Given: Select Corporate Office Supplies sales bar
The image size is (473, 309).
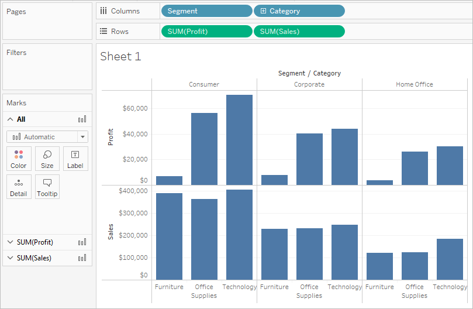Looking at the screenshot, I should click(x=309, y=254).
